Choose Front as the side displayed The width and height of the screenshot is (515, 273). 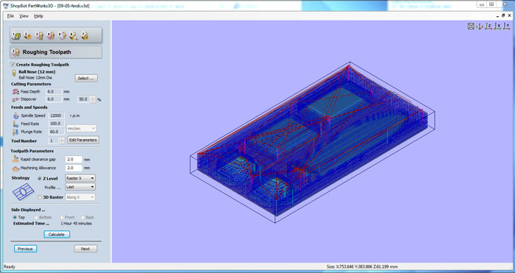pyautogui.click(x=62, y=218)
